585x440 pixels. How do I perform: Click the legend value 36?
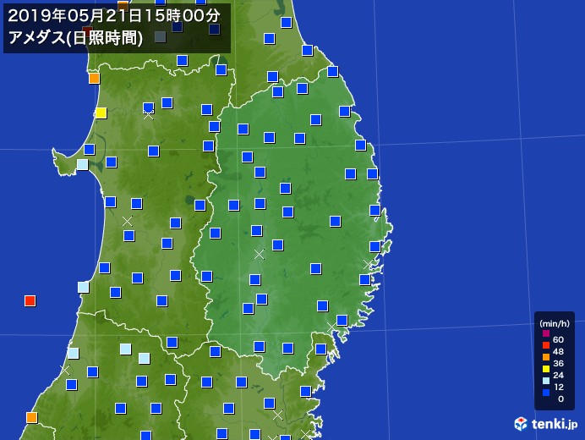558,363
